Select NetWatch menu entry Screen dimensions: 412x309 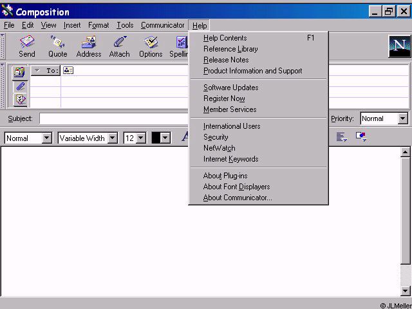point(259,148)
